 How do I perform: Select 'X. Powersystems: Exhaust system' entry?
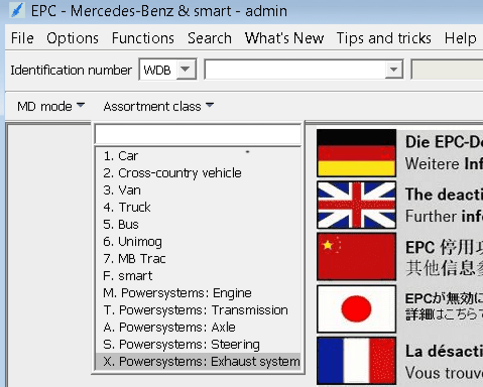click(198, 361)
